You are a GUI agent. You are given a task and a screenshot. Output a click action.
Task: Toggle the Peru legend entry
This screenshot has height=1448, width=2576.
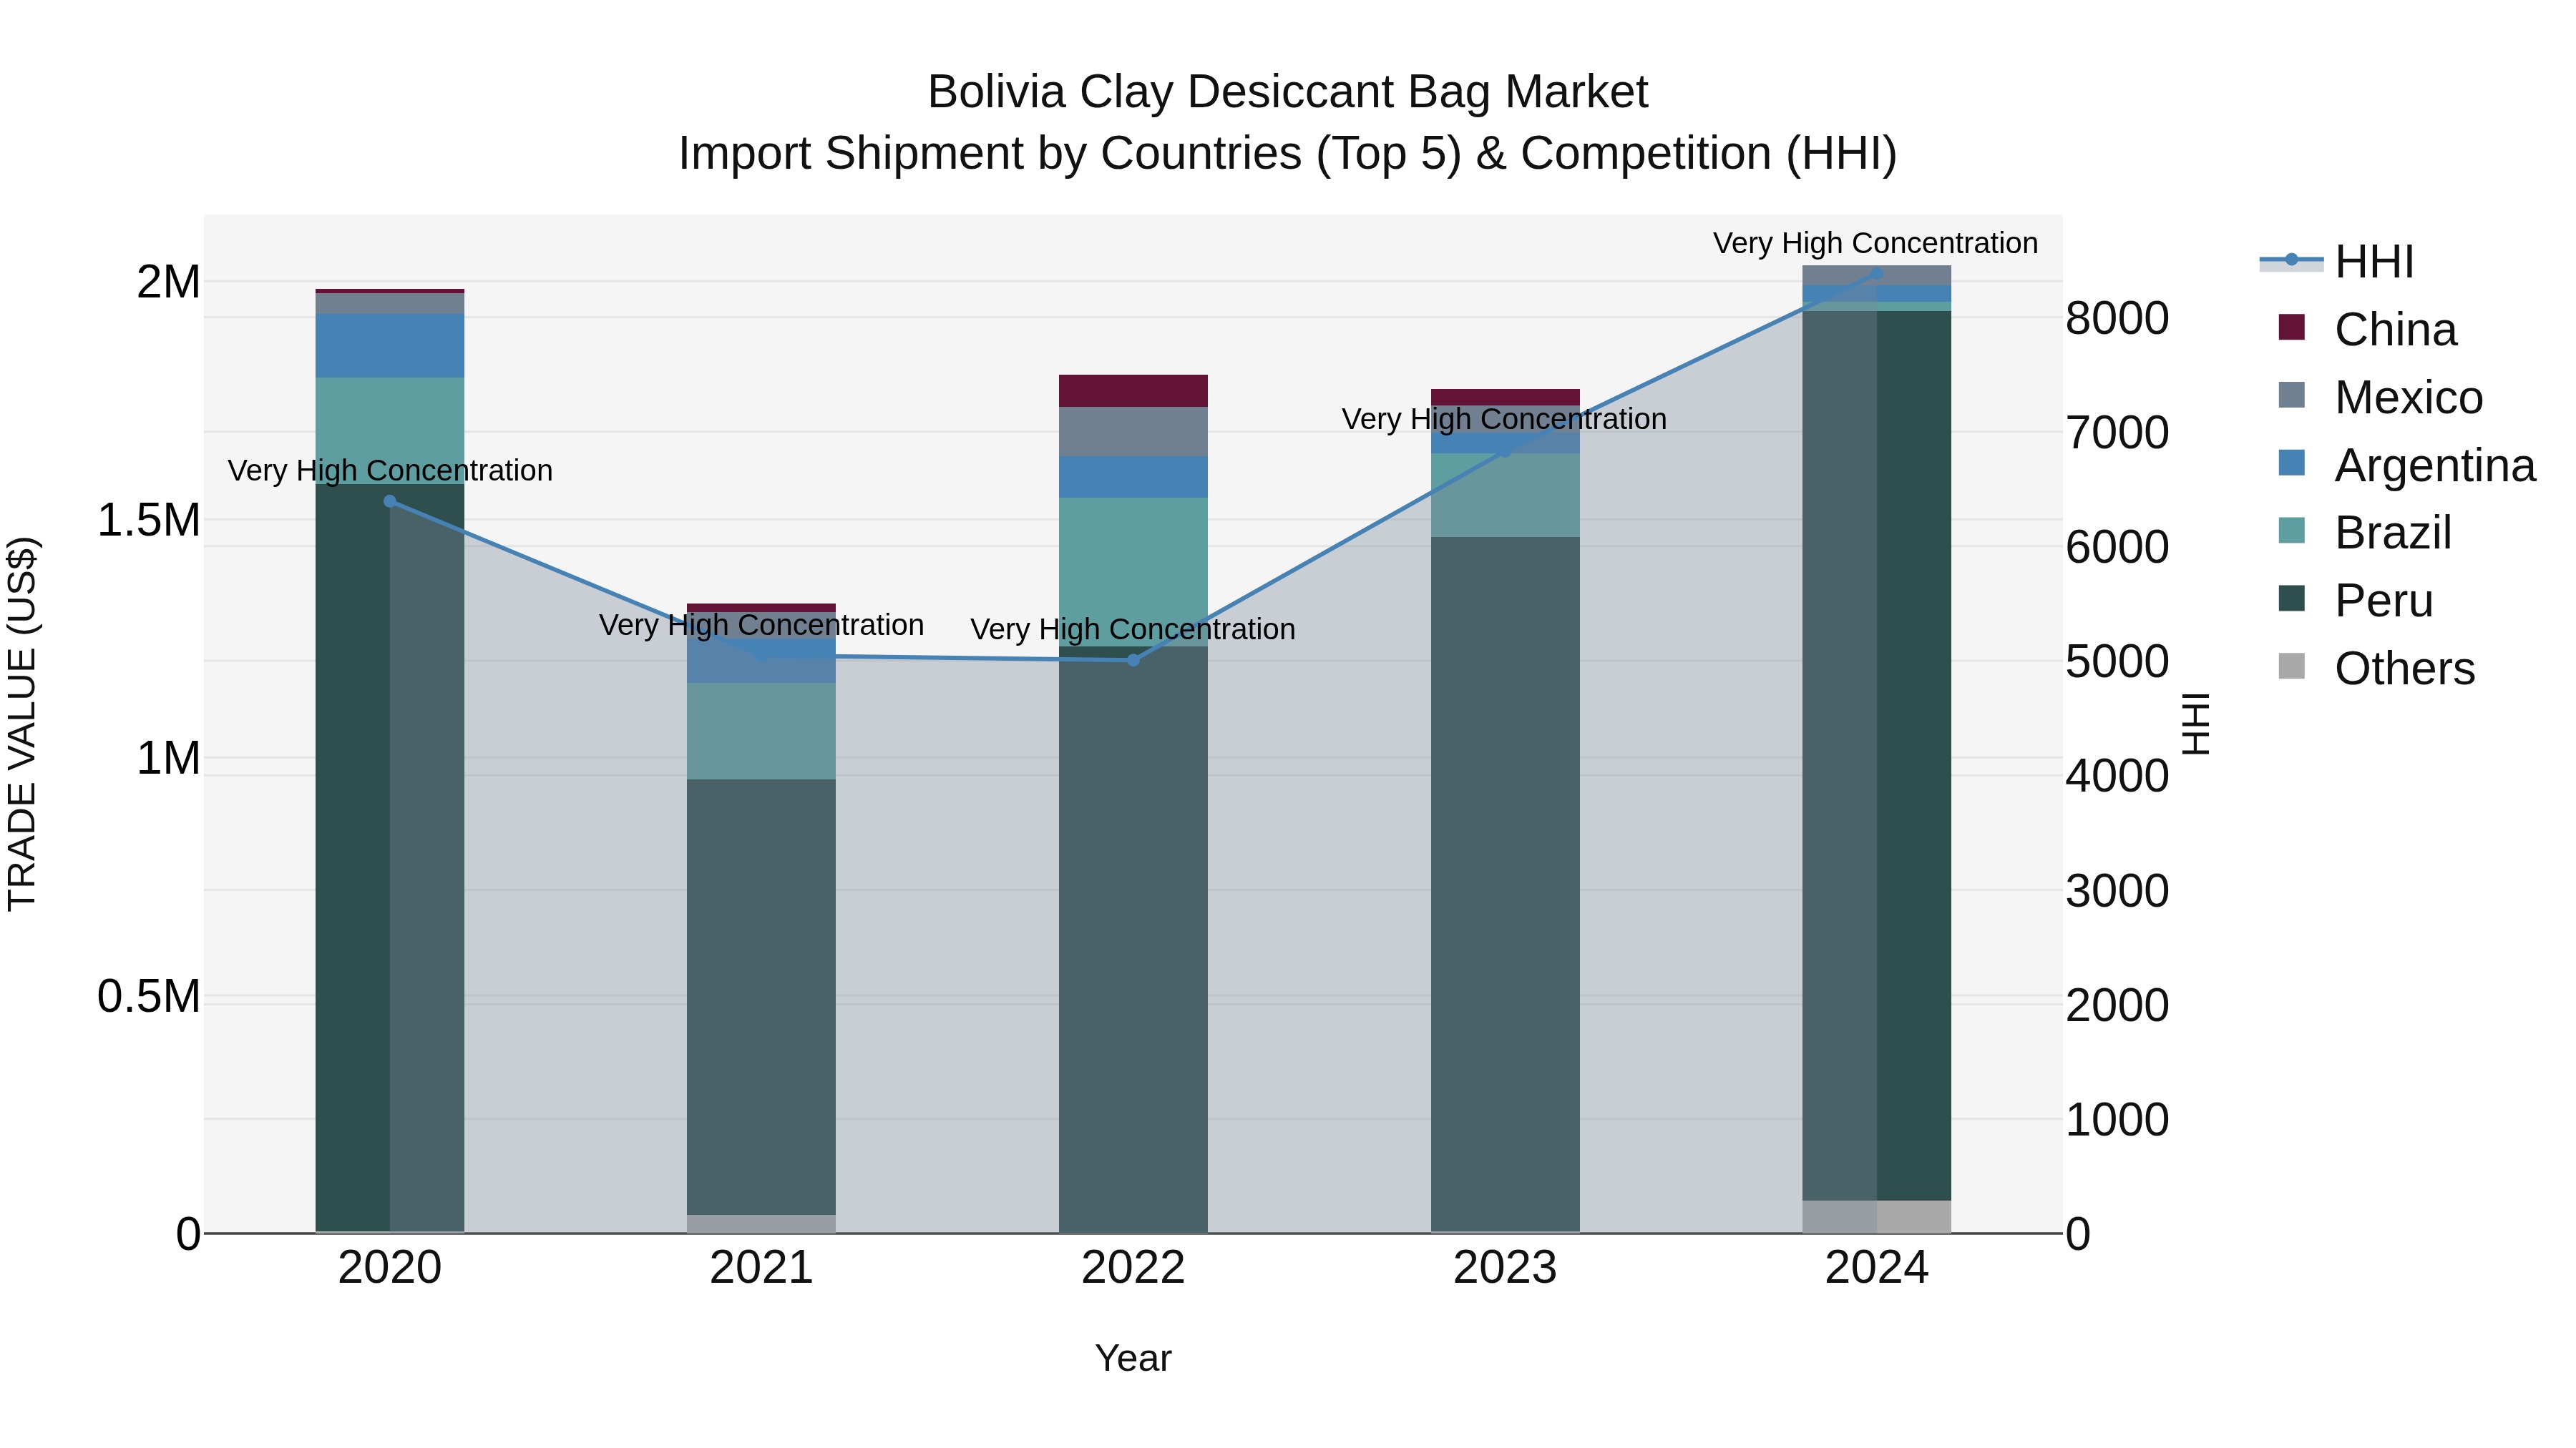tap(2355, 601)
